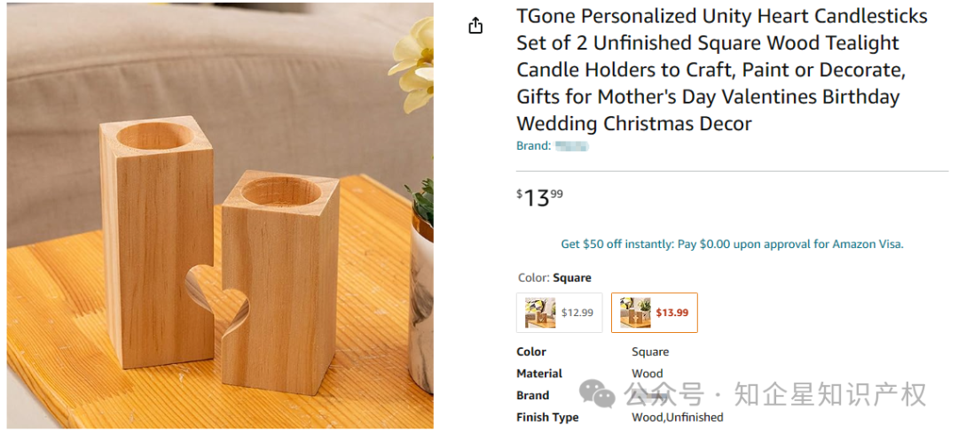Click the Brand row label in details table
The width and height of the screenshot is (958, 433).
532,396
